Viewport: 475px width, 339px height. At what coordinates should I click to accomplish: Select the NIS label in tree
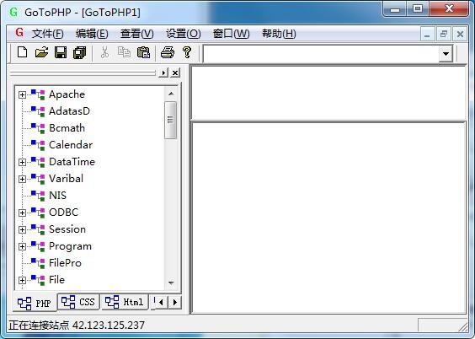tap(57, 196)
